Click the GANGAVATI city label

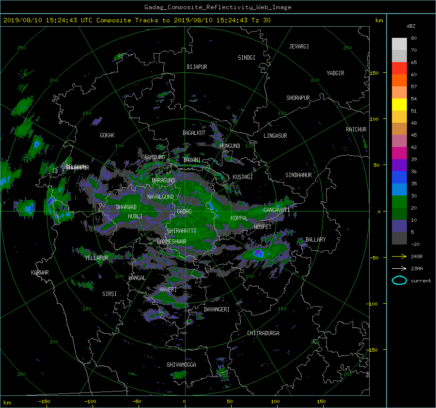tap(277, 210)
